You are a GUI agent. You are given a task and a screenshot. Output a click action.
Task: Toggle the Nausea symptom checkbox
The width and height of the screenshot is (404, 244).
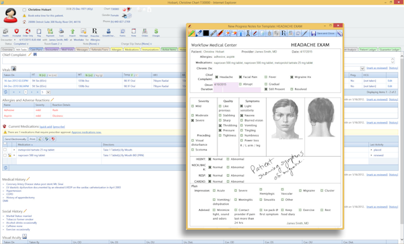[x=242, y=116]
